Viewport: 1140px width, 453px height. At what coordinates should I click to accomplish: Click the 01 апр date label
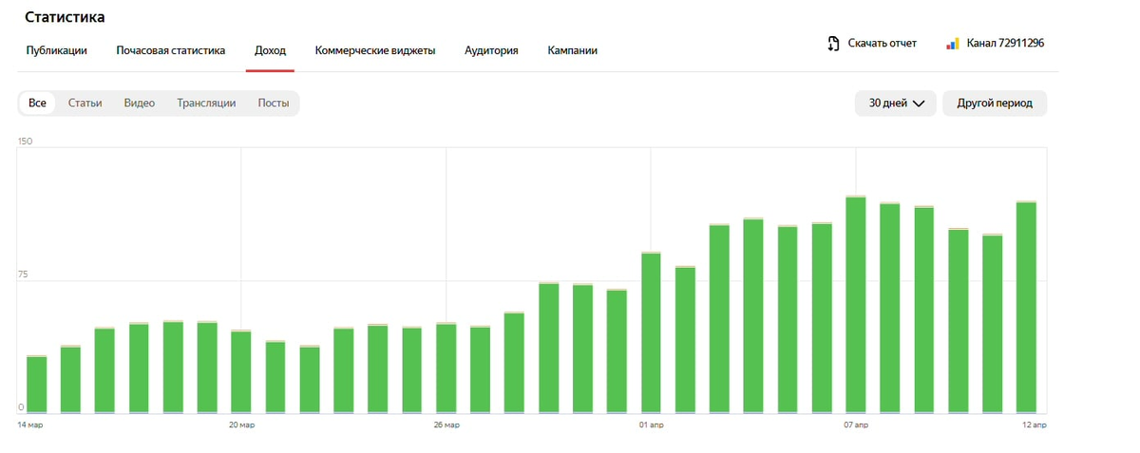(651, 425)
